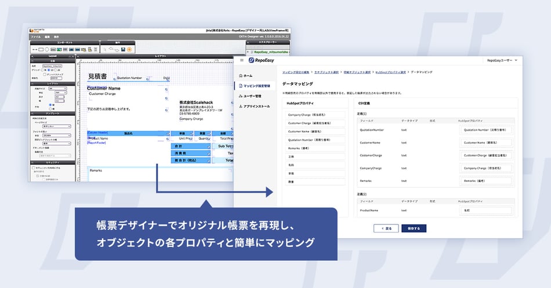Open the HubSpotプロパティ選択 breadcrumb link
This screenshot has height=288, width=551.
(x=390, y=72)
